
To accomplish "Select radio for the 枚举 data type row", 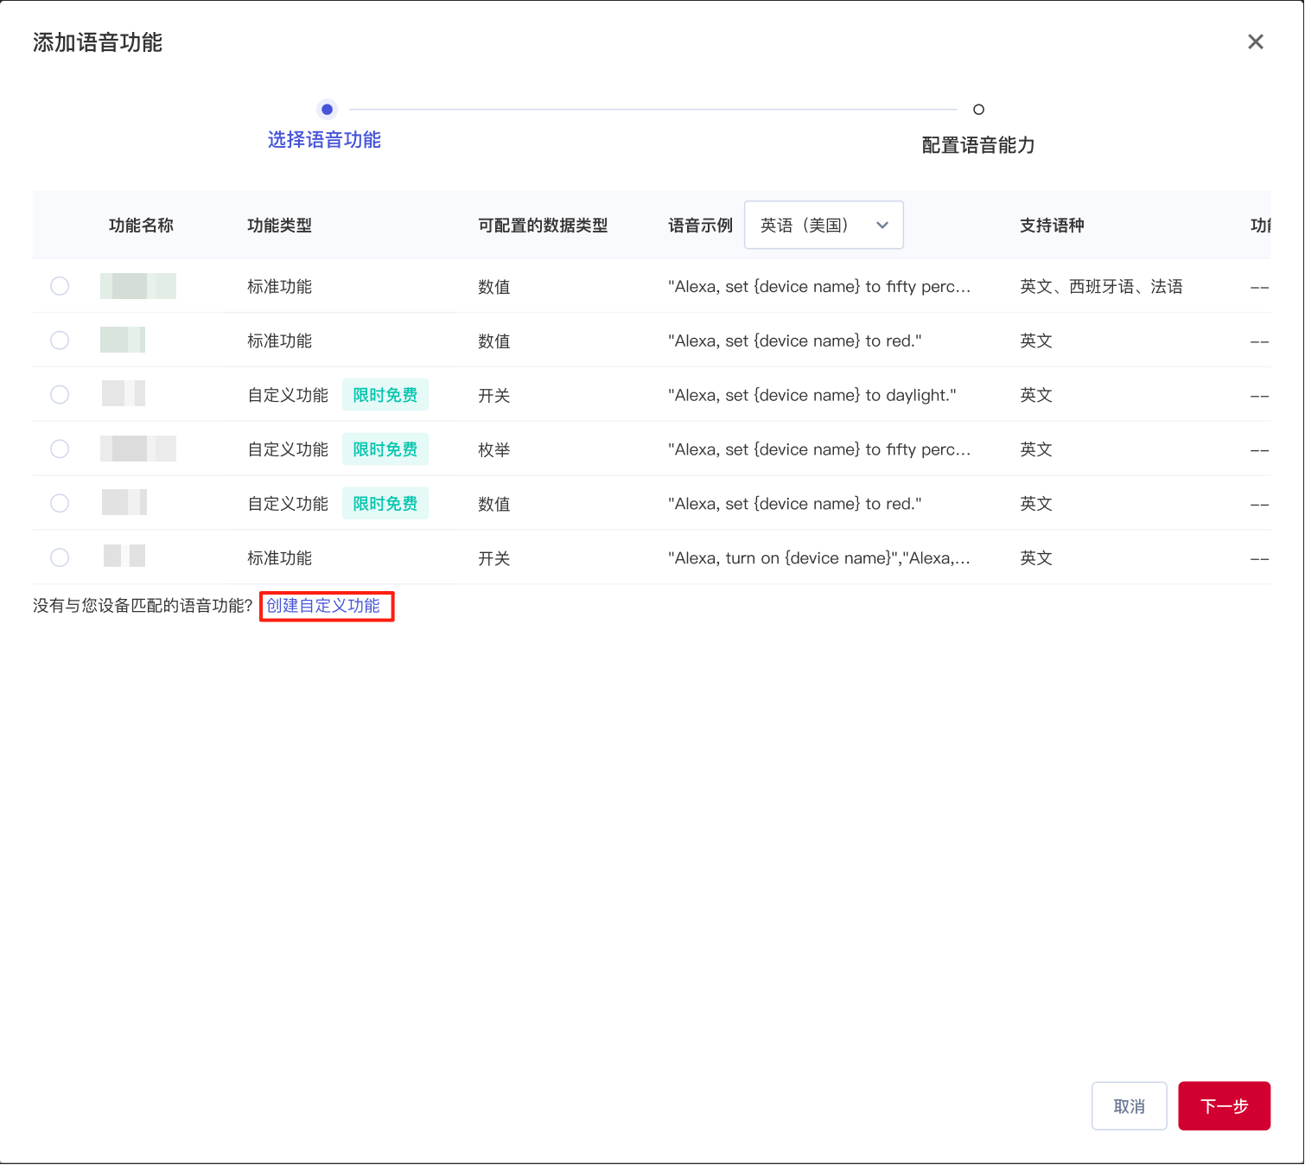I will coord(60,449).
